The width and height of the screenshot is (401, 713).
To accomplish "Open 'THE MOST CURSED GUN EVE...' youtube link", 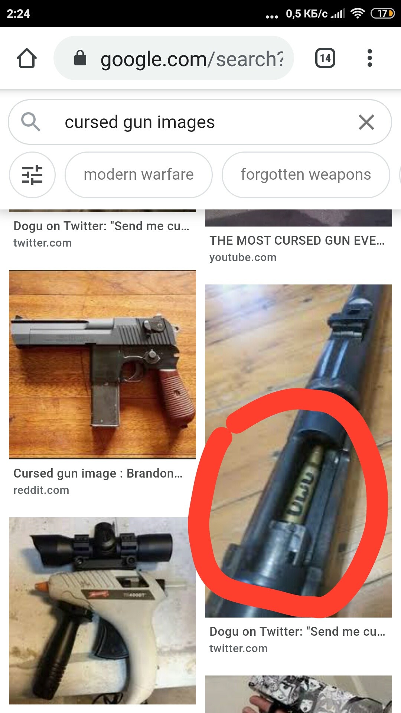I will click(297, 241).
